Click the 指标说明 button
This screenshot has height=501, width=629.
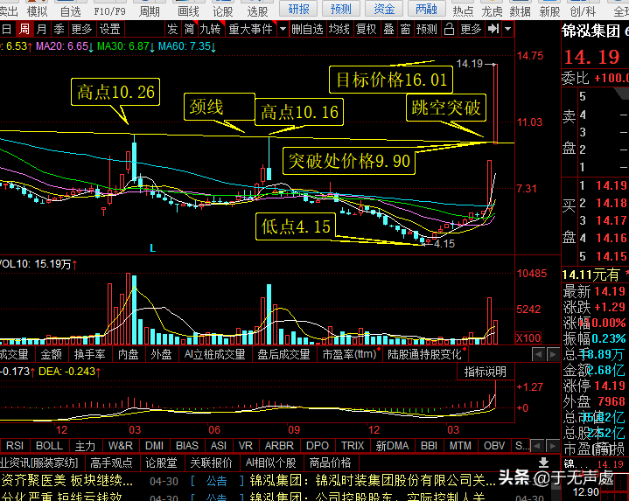tap(486, 372)
